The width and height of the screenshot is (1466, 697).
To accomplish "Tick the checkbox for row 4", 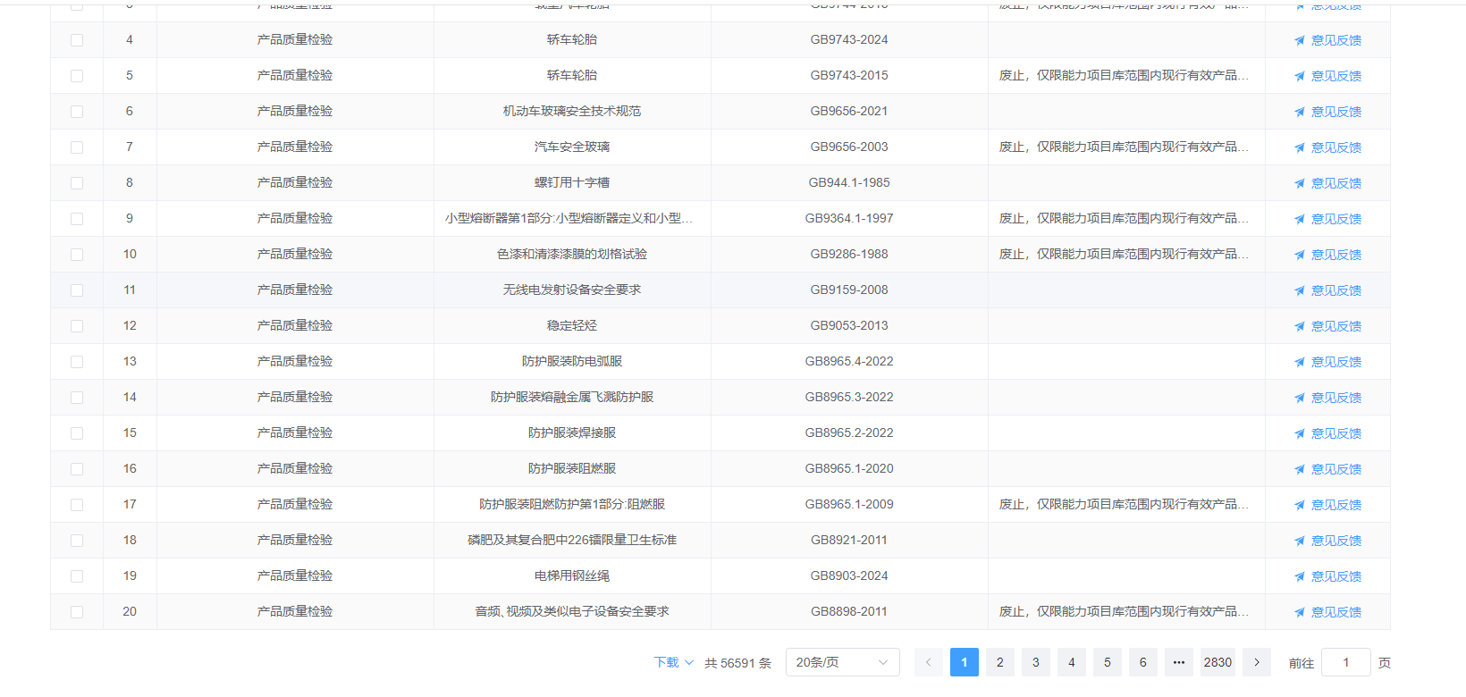I will [77, 40].
